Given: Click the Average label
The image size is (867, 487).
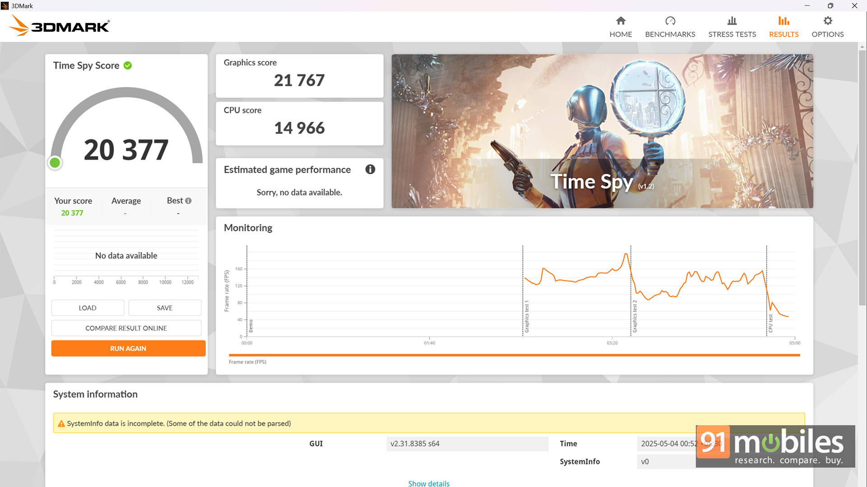Looking at the screenshot, I should [126, 201].
